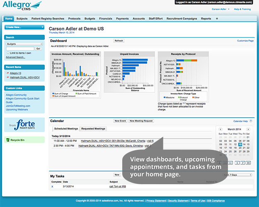The image size is (259, 207).
Task: Click the Calendar Help question mark icon
Action: (251, 121)
